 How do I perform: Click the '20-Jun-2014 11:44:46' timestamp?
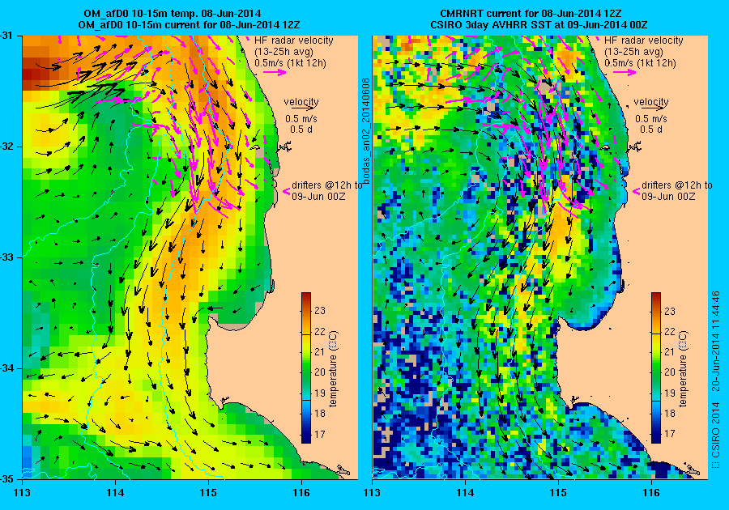point(716,342)
